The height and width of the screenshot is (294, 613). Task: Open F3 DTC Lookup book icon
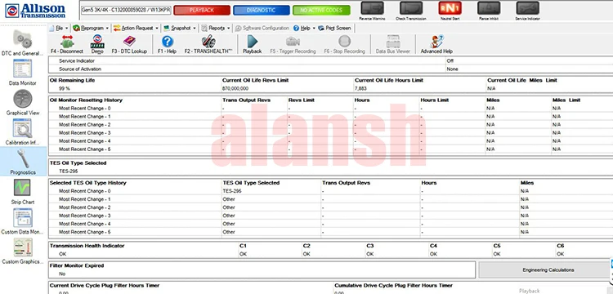click(x=129, y=42)
